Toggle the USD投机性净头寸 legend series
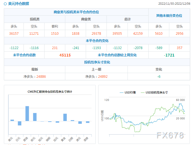The height and width of the screenshot is (145, 192). (154, 93)
